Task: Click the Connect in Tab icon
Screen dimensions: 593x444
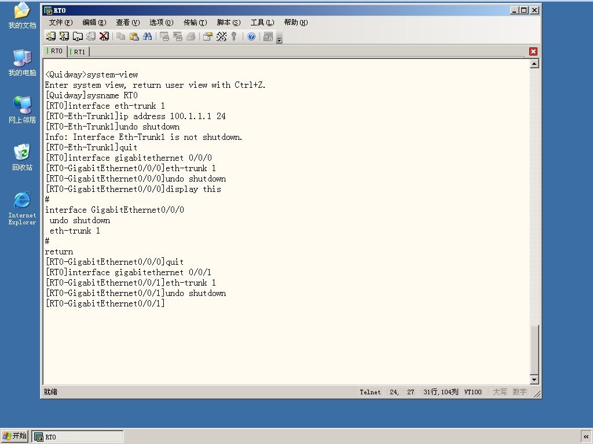Action: pyautogui.click(x=78, y=36)
